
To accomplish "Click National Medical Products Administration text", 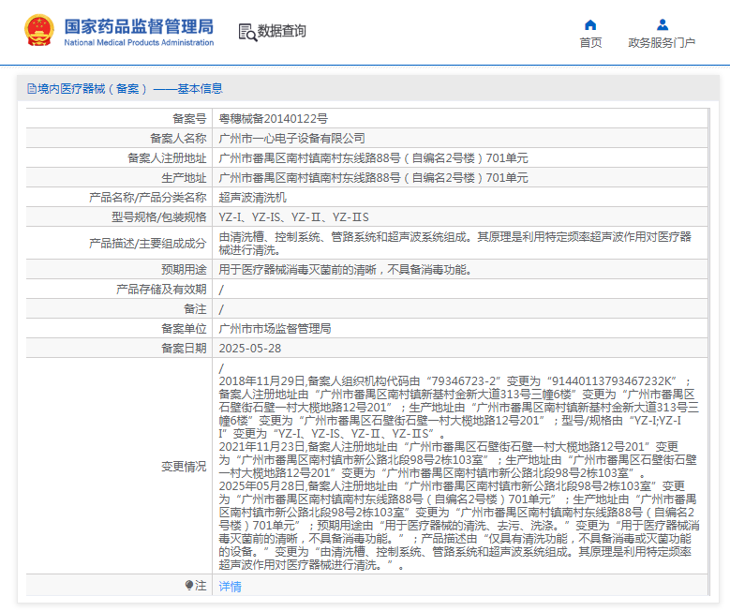I will tap(139, 42).
